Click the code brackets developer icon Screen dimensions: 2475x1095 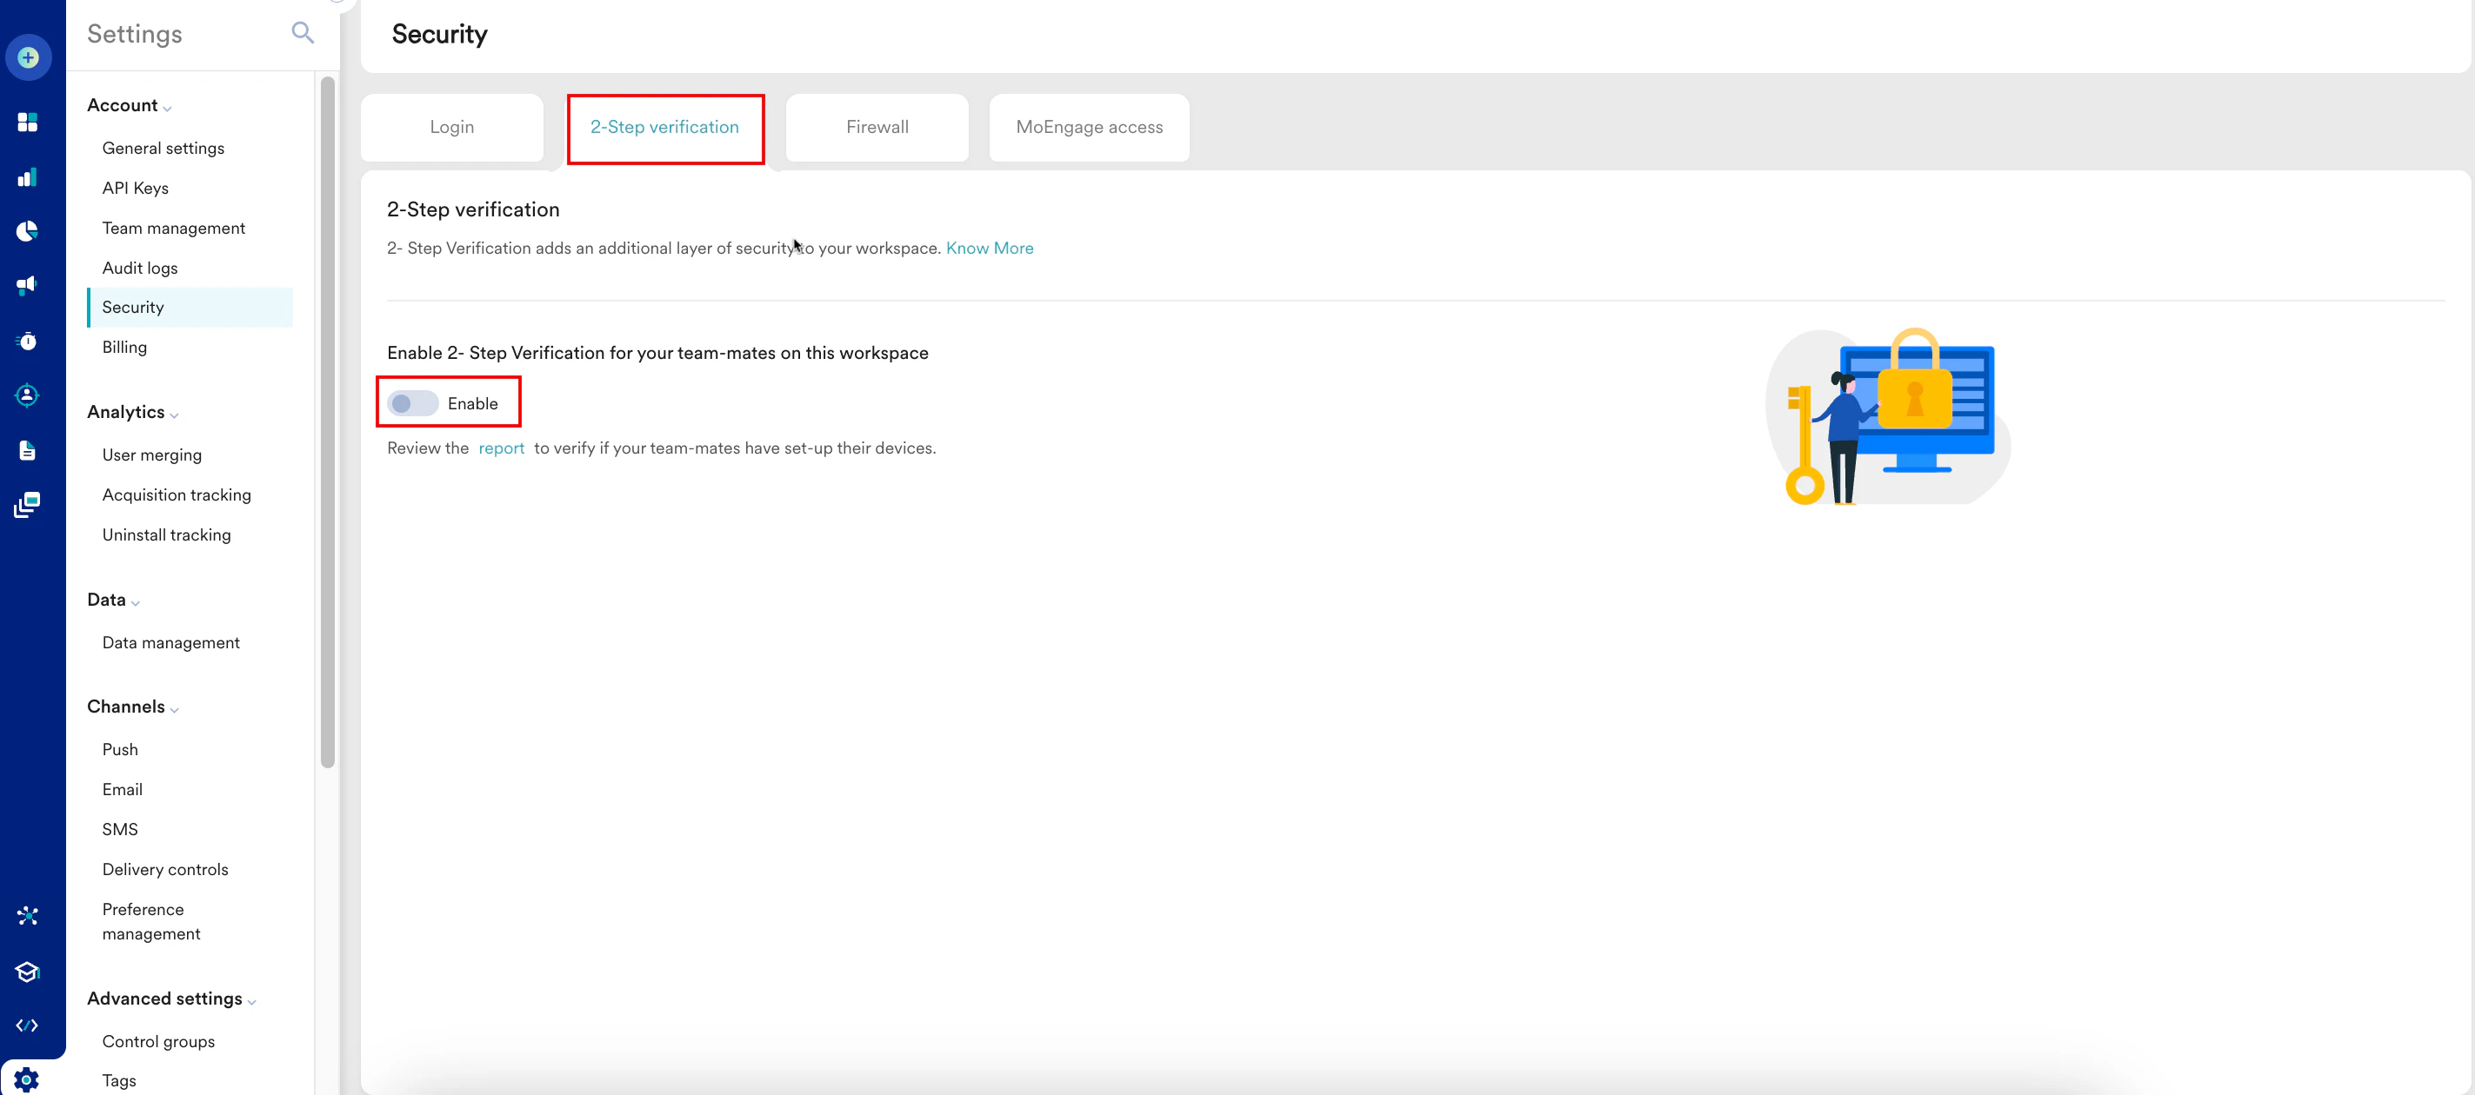click(27, 1025)
